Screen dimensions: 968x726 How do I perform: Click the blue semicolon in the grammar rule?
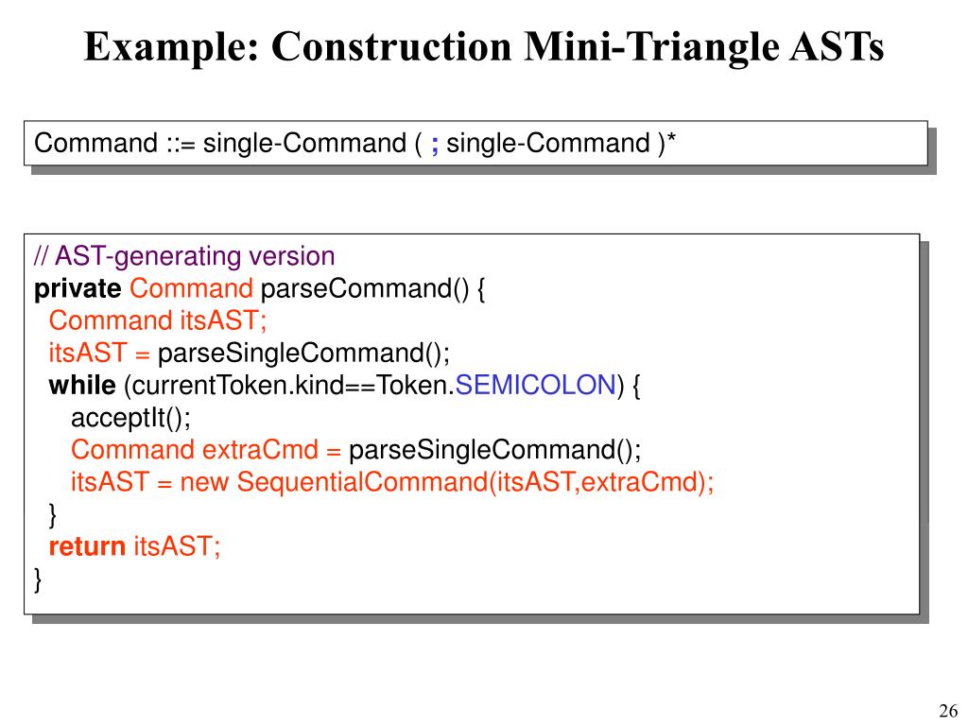click(x=435, y=145)
